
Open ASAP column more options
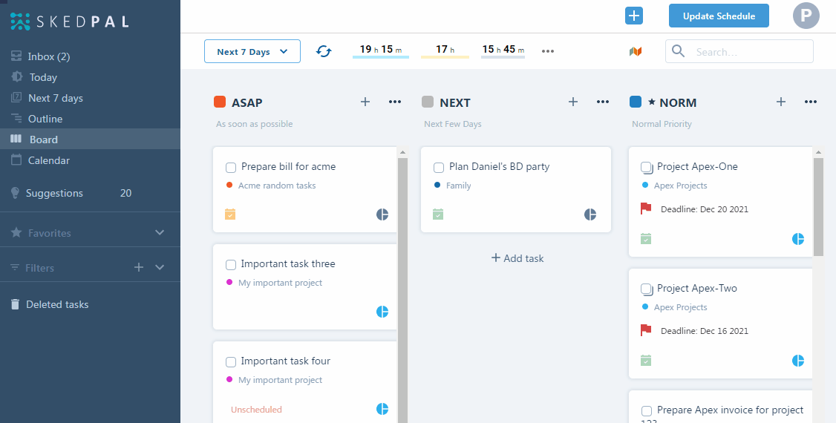394,102
